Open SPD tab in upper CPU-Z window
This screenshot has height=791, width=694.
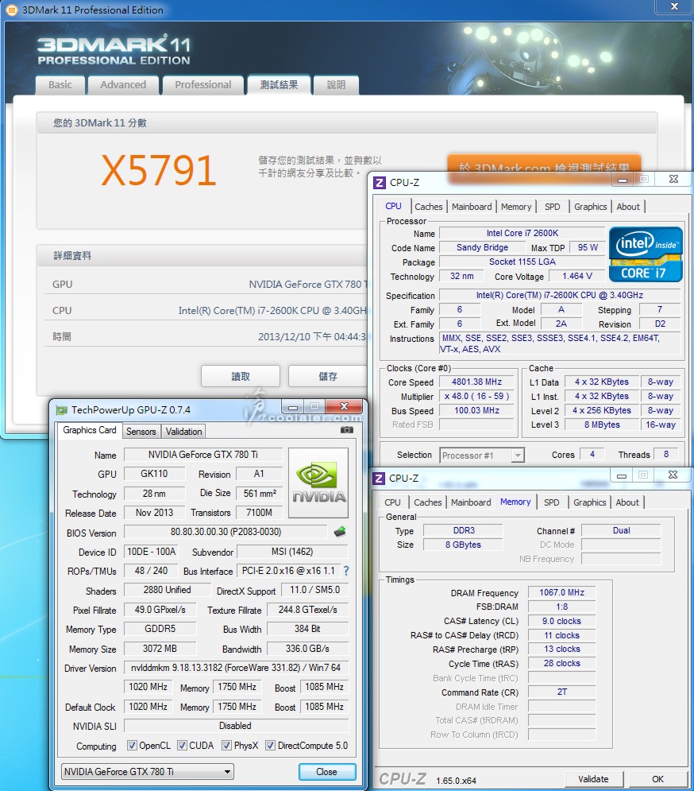click(553, 207)
